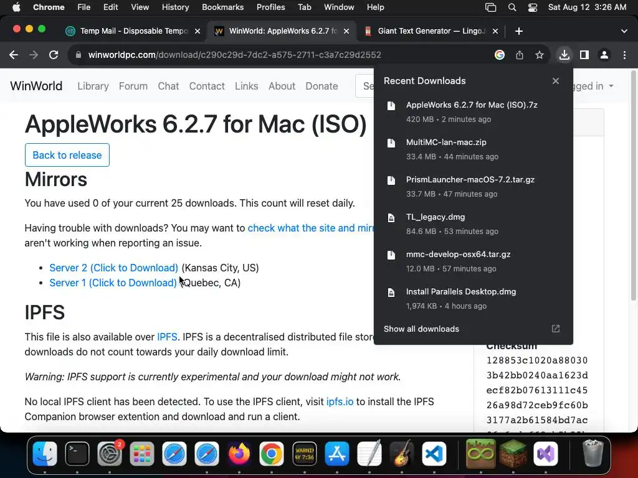Image resolution: width=638 pixels, height=478 pixels.
Task: Go back using the browser back arrow
Action: (14, 55)
